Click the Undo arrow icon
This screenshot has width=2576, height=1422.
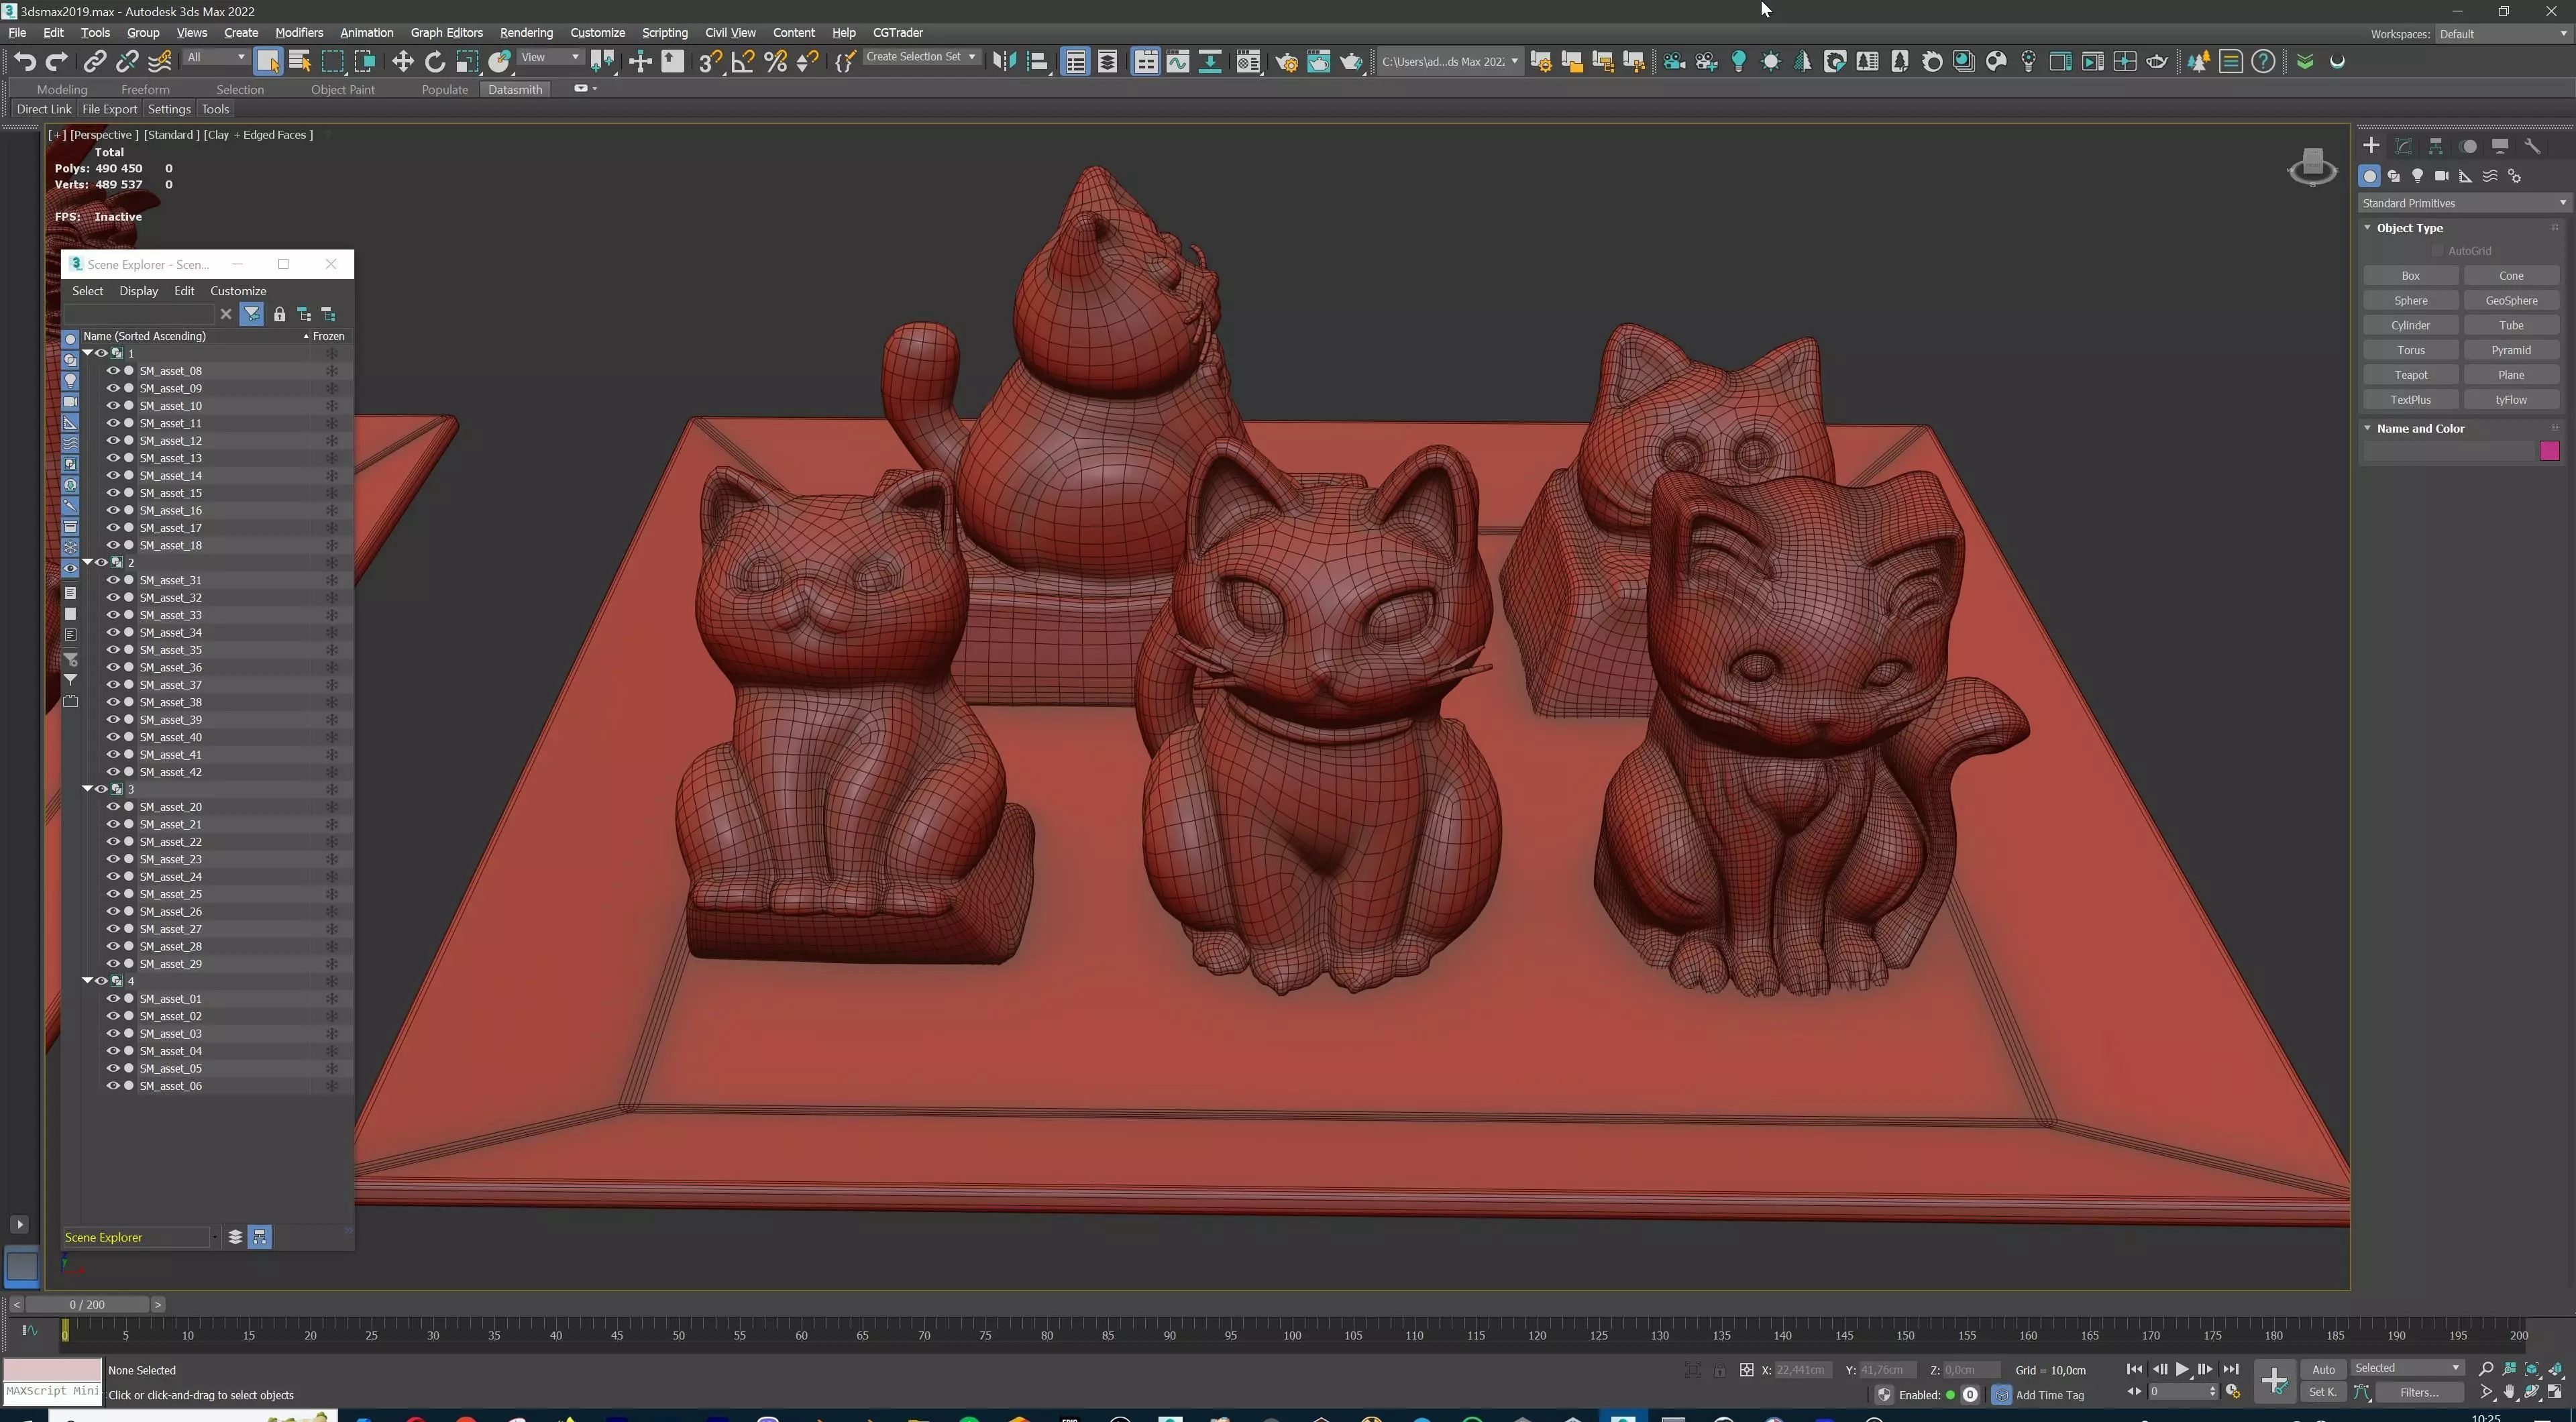point(25,62)
